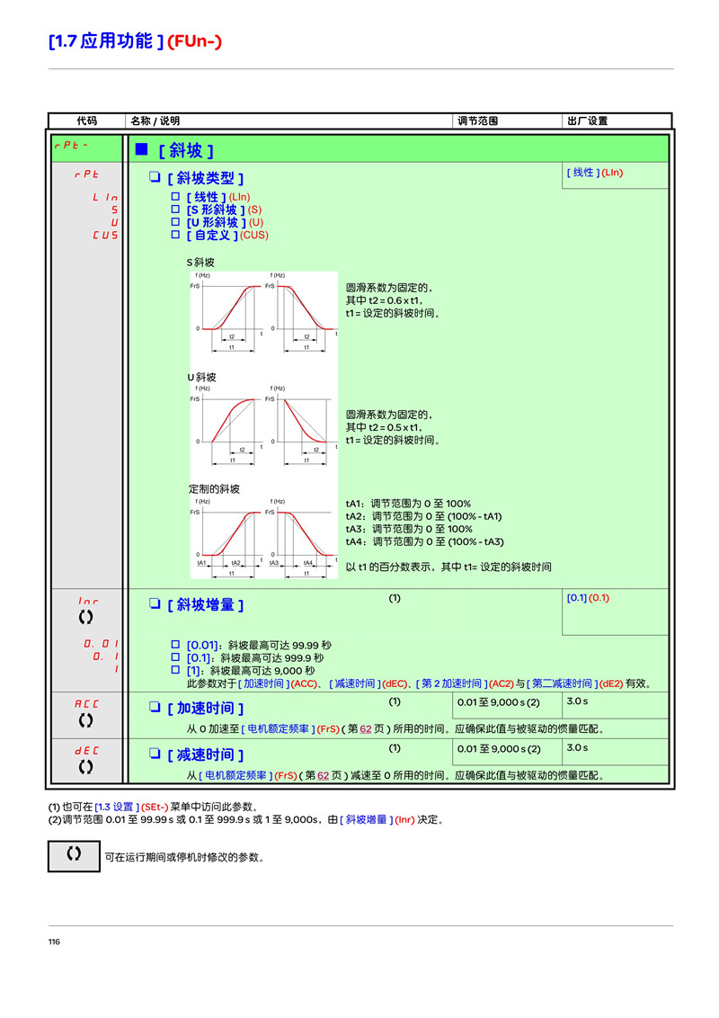719x1018 pixels.
Task: Click the dEC code in the code column
Action: tap(87, 751)
